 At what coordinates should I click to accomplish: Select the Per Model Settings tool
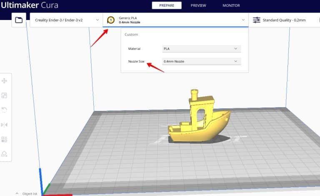click(4, 139)
